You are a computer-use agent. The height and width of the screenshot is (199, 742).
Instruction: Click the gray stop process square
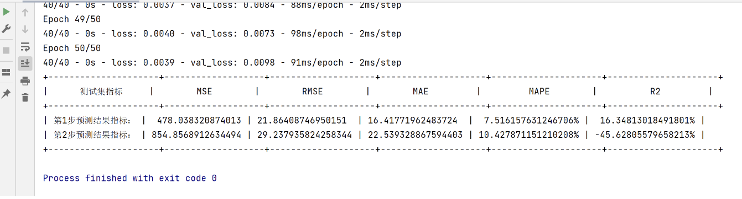click(6, 50)
